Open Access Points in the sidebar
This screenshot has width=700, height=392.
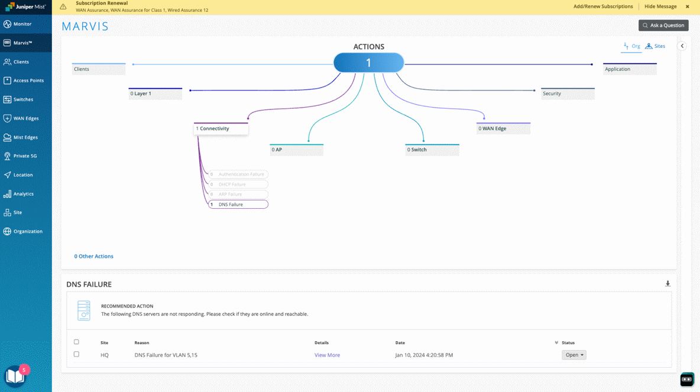[26, 80]
